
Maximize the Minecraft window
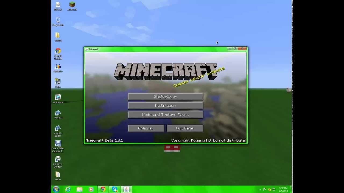point(235,49)
